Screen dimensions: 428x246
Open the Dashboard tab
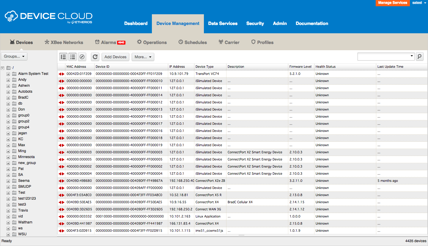(x=136, y=23)
